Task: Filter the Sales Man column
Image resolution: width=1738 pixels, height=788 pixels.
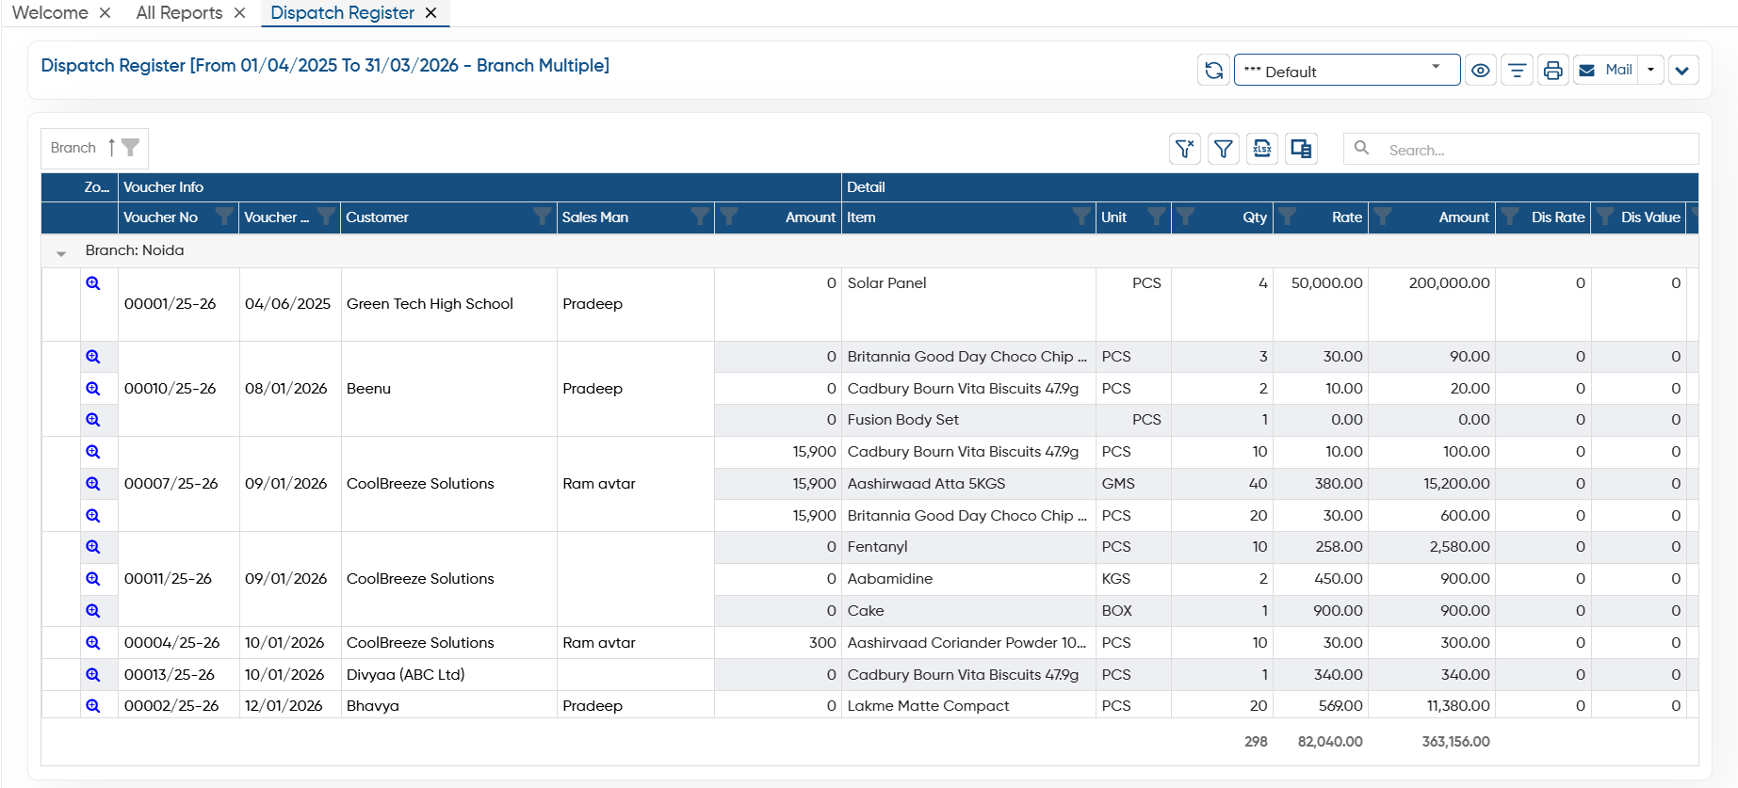Action: pos(700,217)
